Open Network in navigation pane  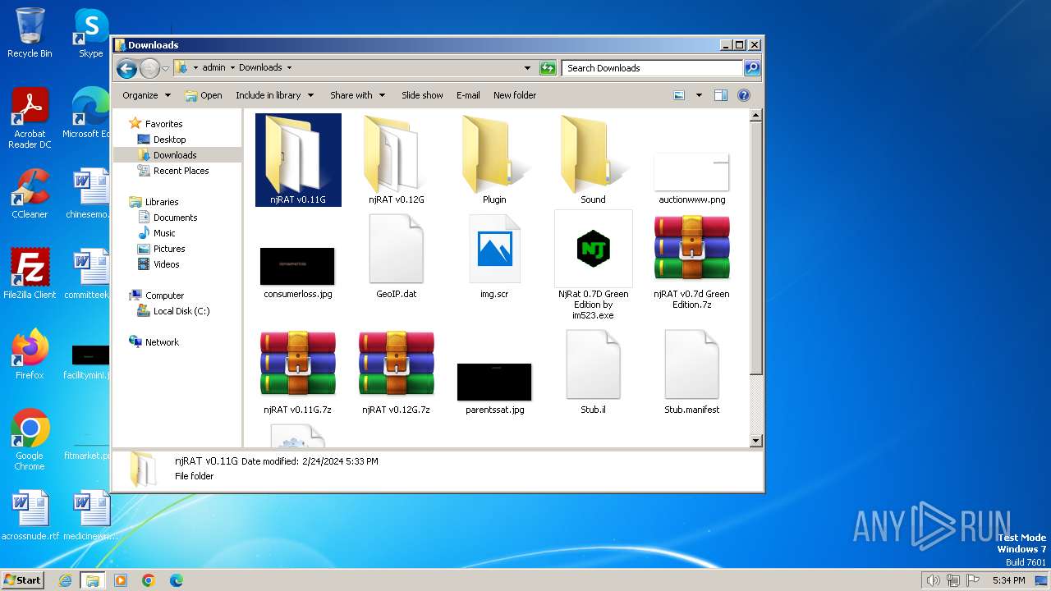162,342
